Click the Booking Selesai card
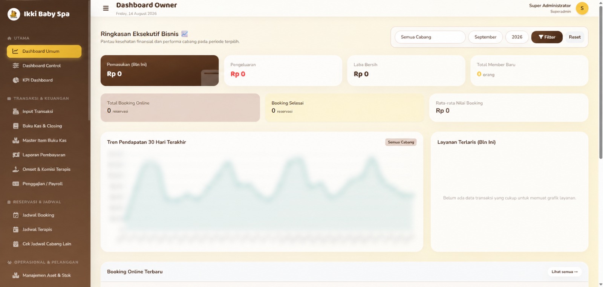The image size is (603, 287). click(344, 107)
